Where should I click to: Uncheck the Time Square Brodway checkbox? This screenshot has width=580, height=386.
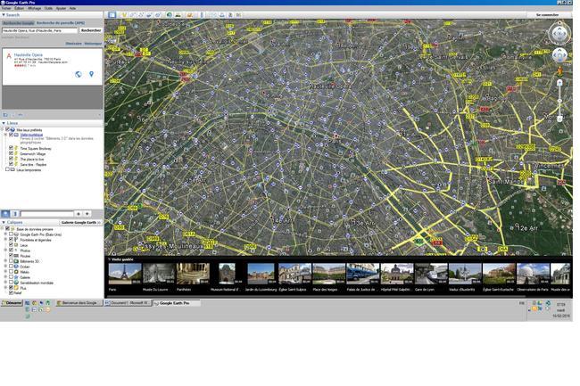click(11, 148)
